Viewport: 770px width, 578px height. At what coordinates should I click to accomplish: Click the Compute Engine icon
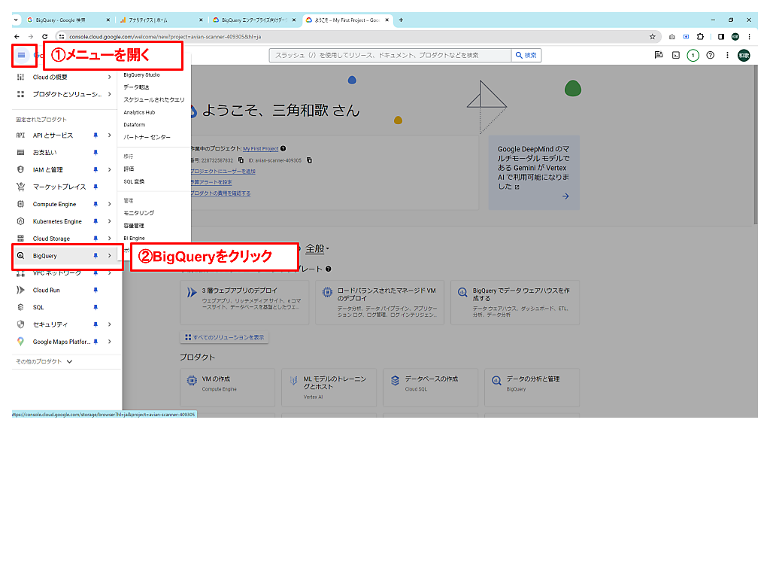(20, 204)
